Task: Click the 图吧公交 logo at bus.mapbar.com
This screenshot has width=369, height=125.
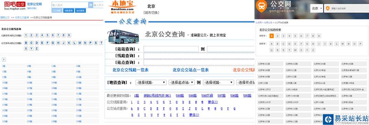Action: (x=14, y=5)
